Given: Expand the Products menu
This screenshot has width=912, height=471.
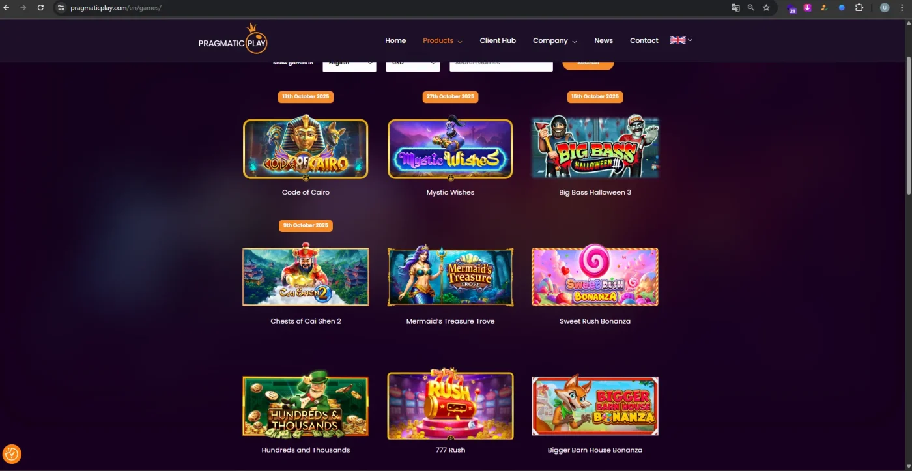Looking at the screenshot, I should pos(442,40).
